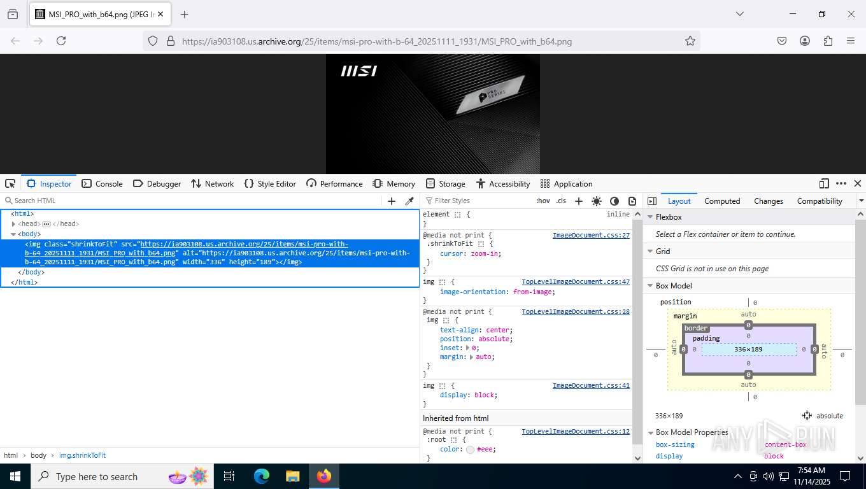Select the Layout sidebar tab
The height and width of the screenshot is (489, 866).
[679, 201]
